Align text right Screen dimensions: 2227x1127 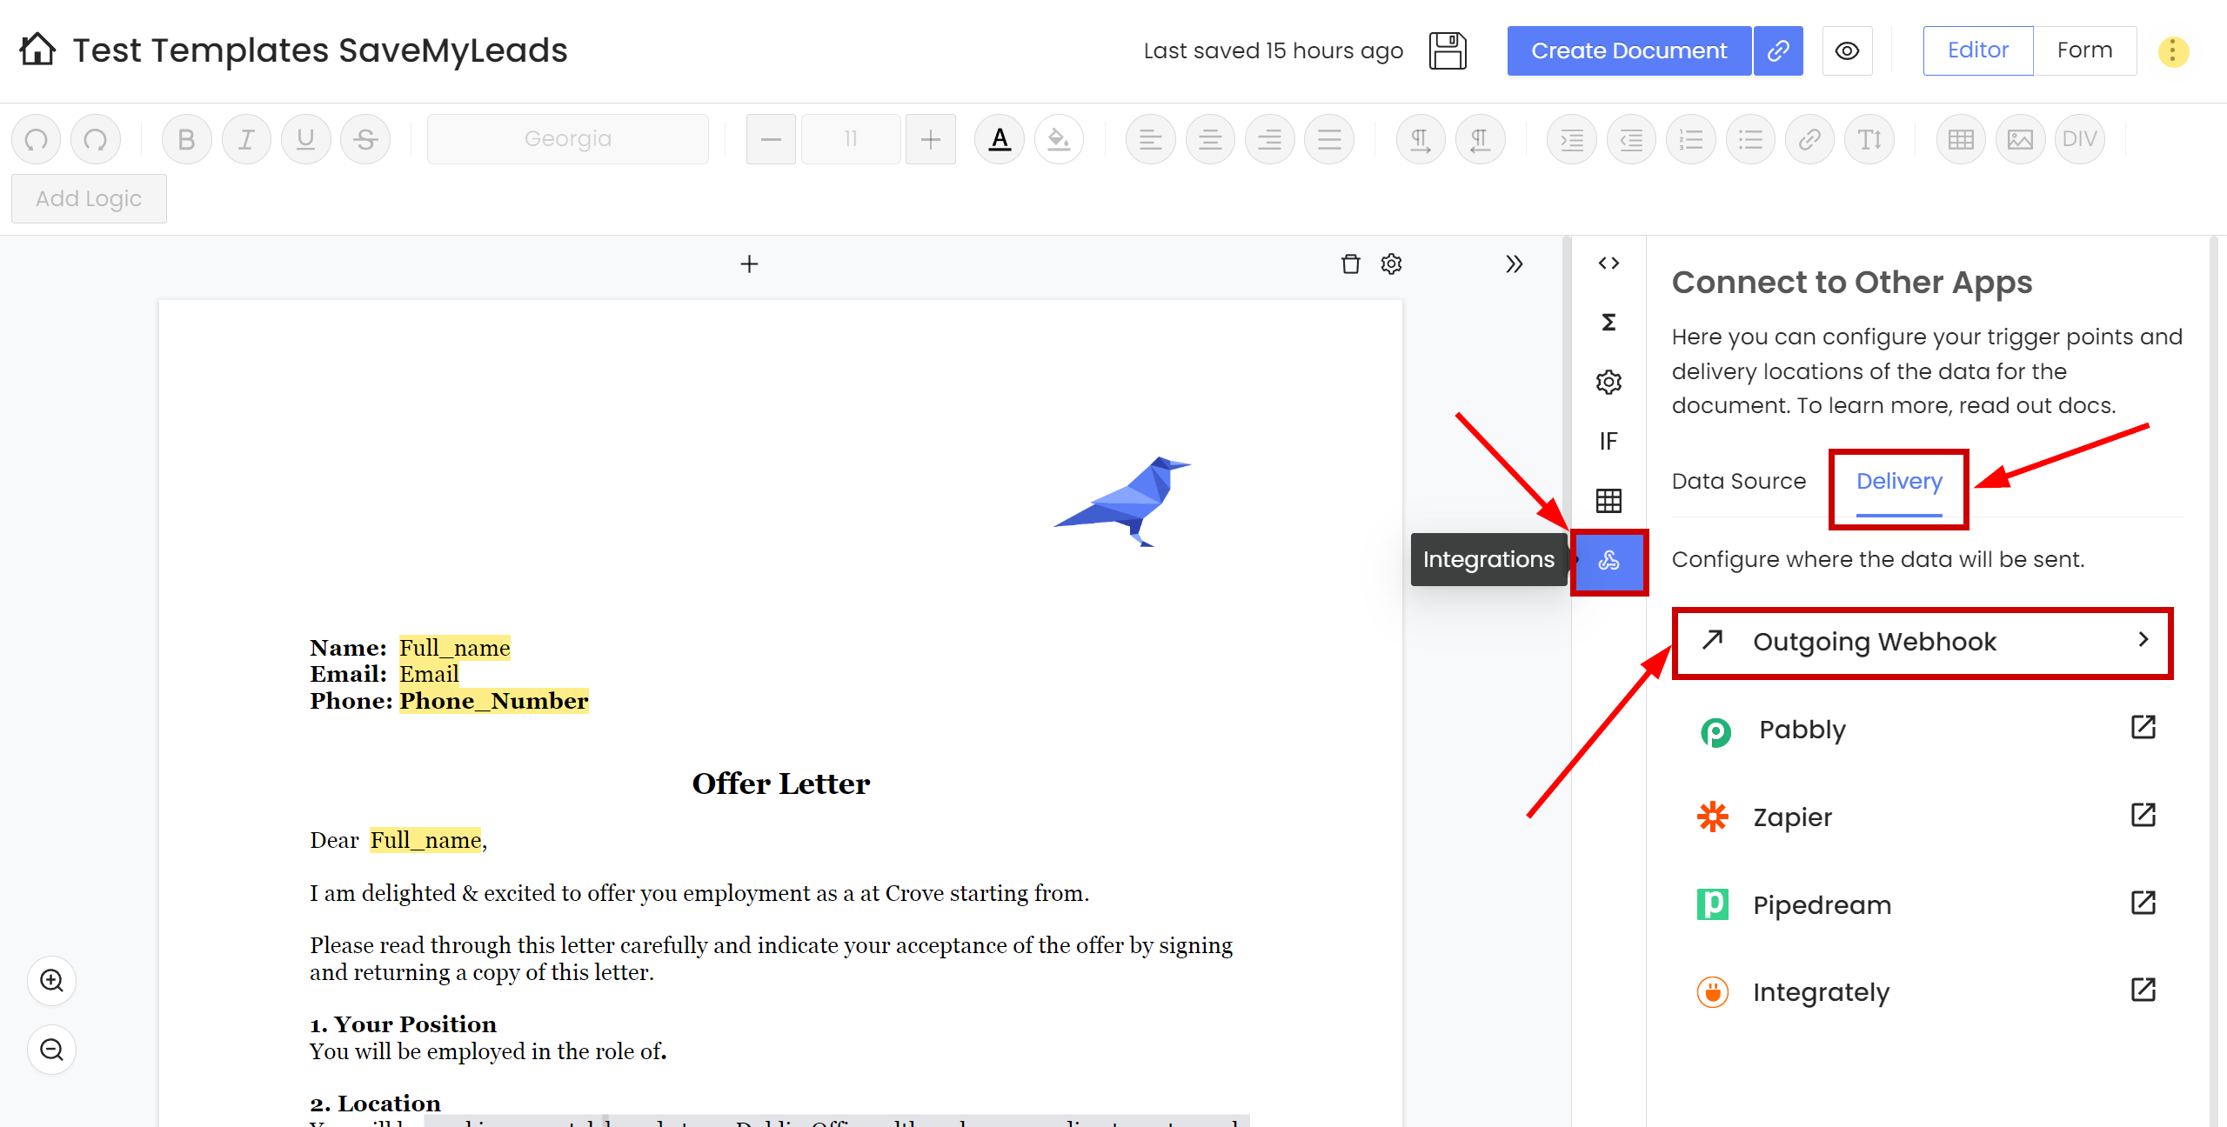1270,139
